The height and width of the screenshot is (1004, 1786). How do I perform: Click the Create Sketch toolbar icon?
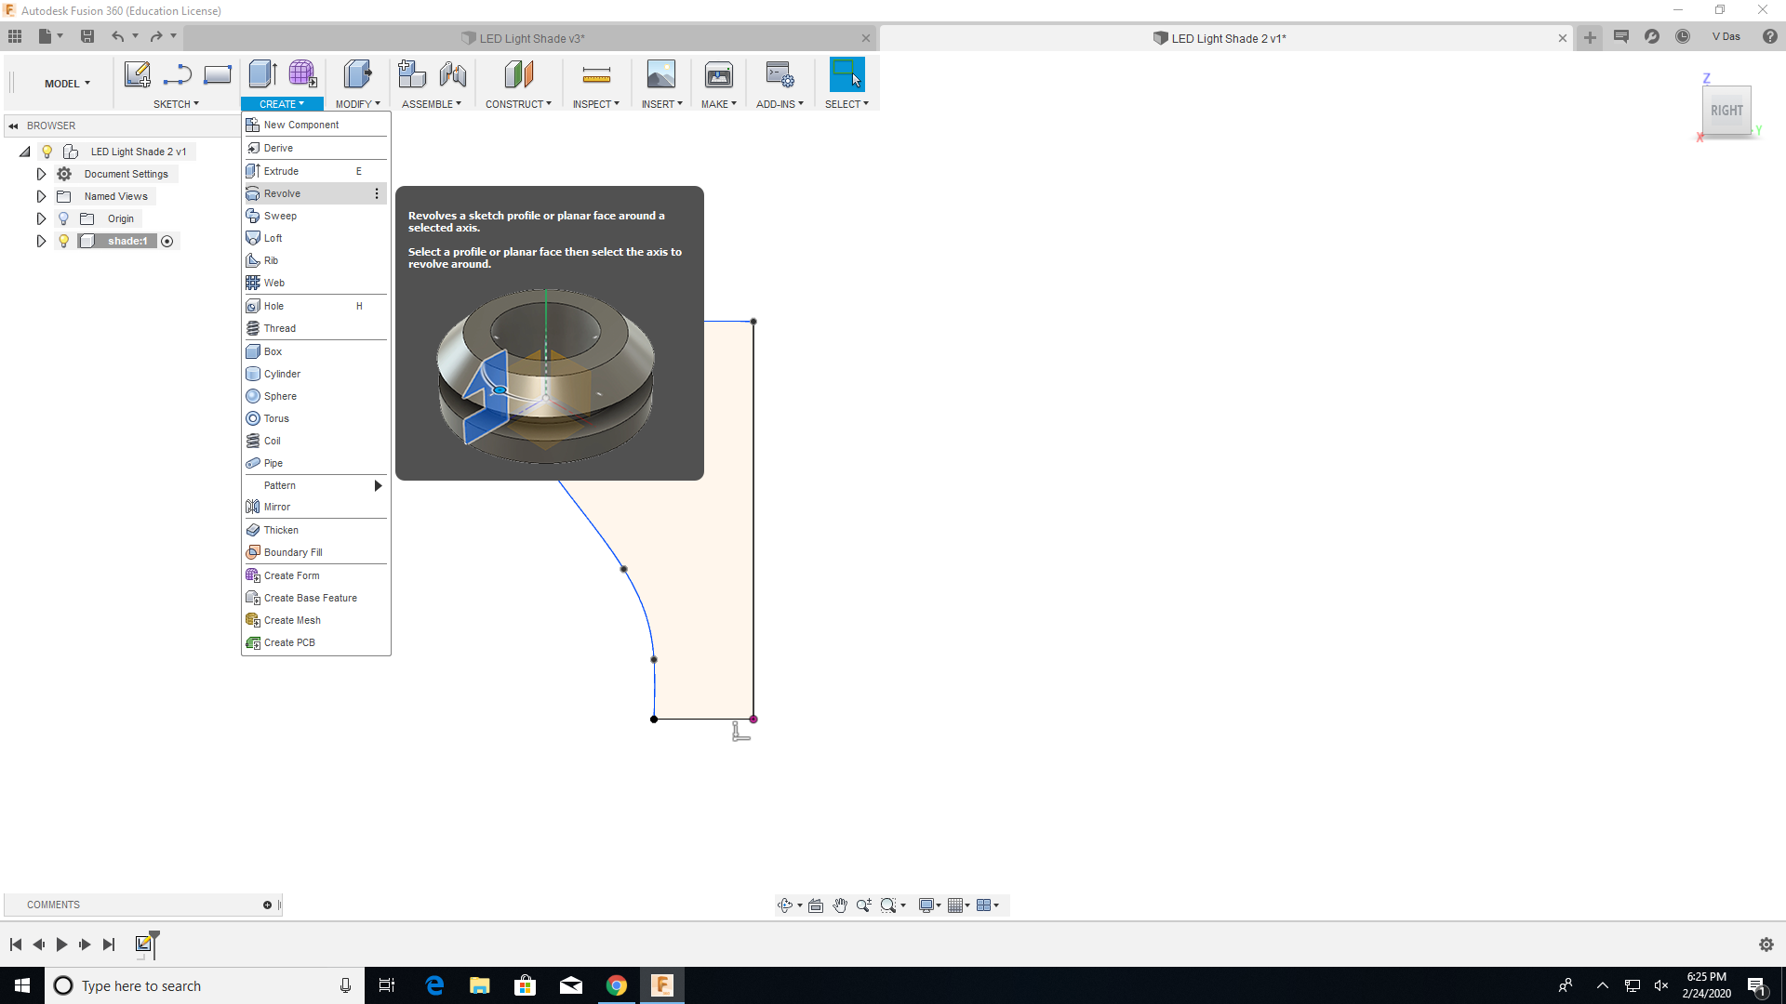[138, 74]
